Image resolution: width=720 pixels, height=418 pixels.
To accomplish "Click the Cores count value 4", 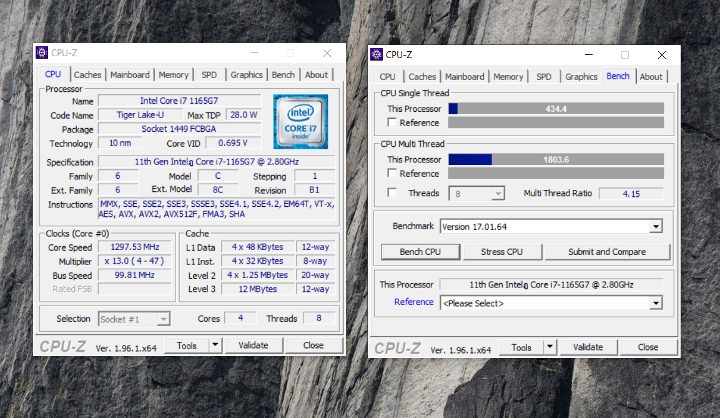I will click(x=240, y=318).
